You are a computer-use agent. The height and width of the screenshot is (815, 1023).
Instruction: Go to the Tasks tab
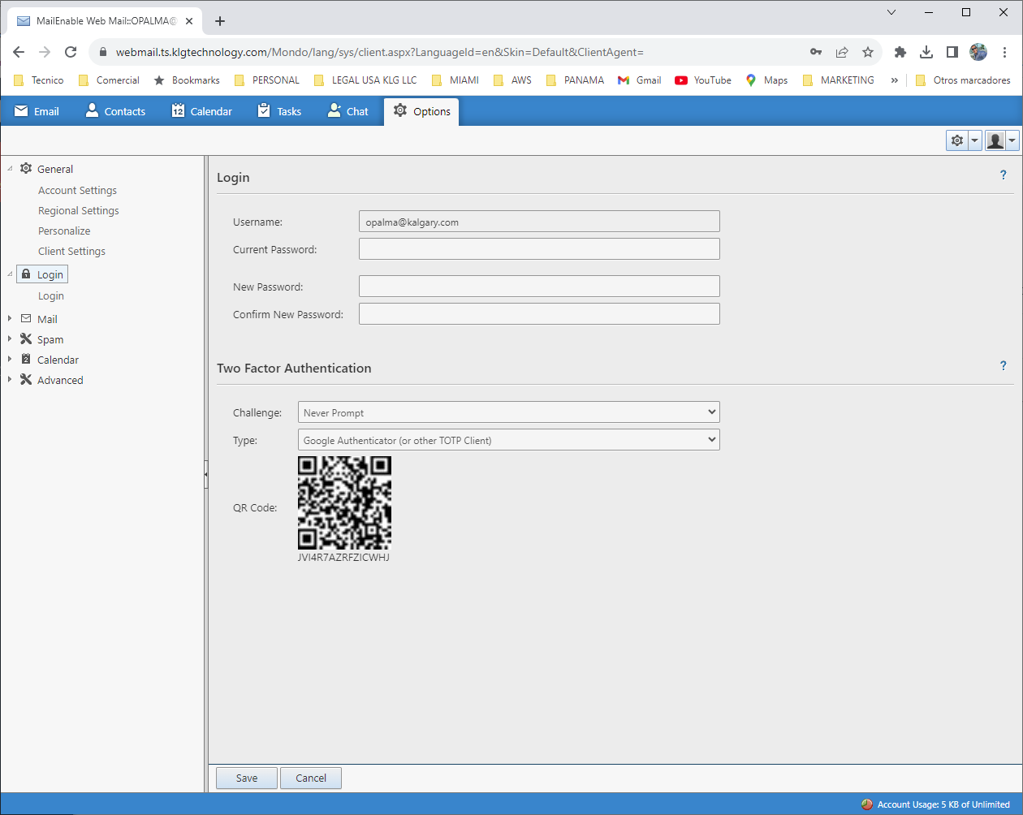point(279,111)
